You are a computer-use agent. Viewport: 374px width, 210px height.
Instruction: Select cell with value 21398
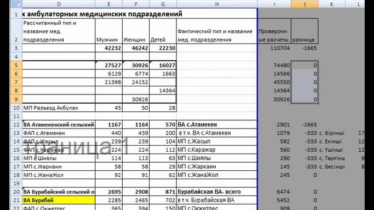tap(109, 82)
